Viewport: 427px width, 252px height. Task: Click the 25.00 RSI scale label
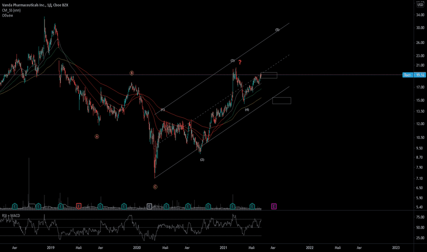pos(420,238)
